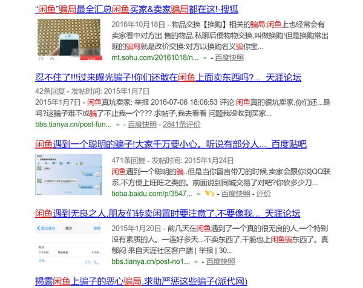
Task: Open 百度快照 for the Sohu result
Action: 227,58
